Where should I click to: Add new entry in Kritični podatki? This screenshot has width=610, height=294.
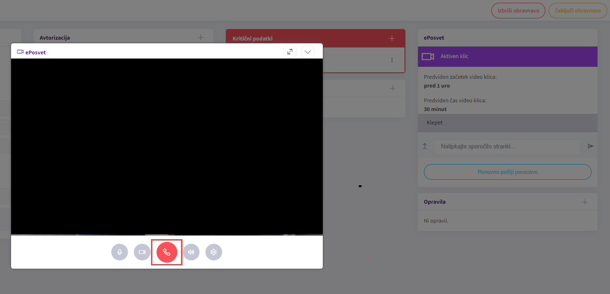click(392, 38)
